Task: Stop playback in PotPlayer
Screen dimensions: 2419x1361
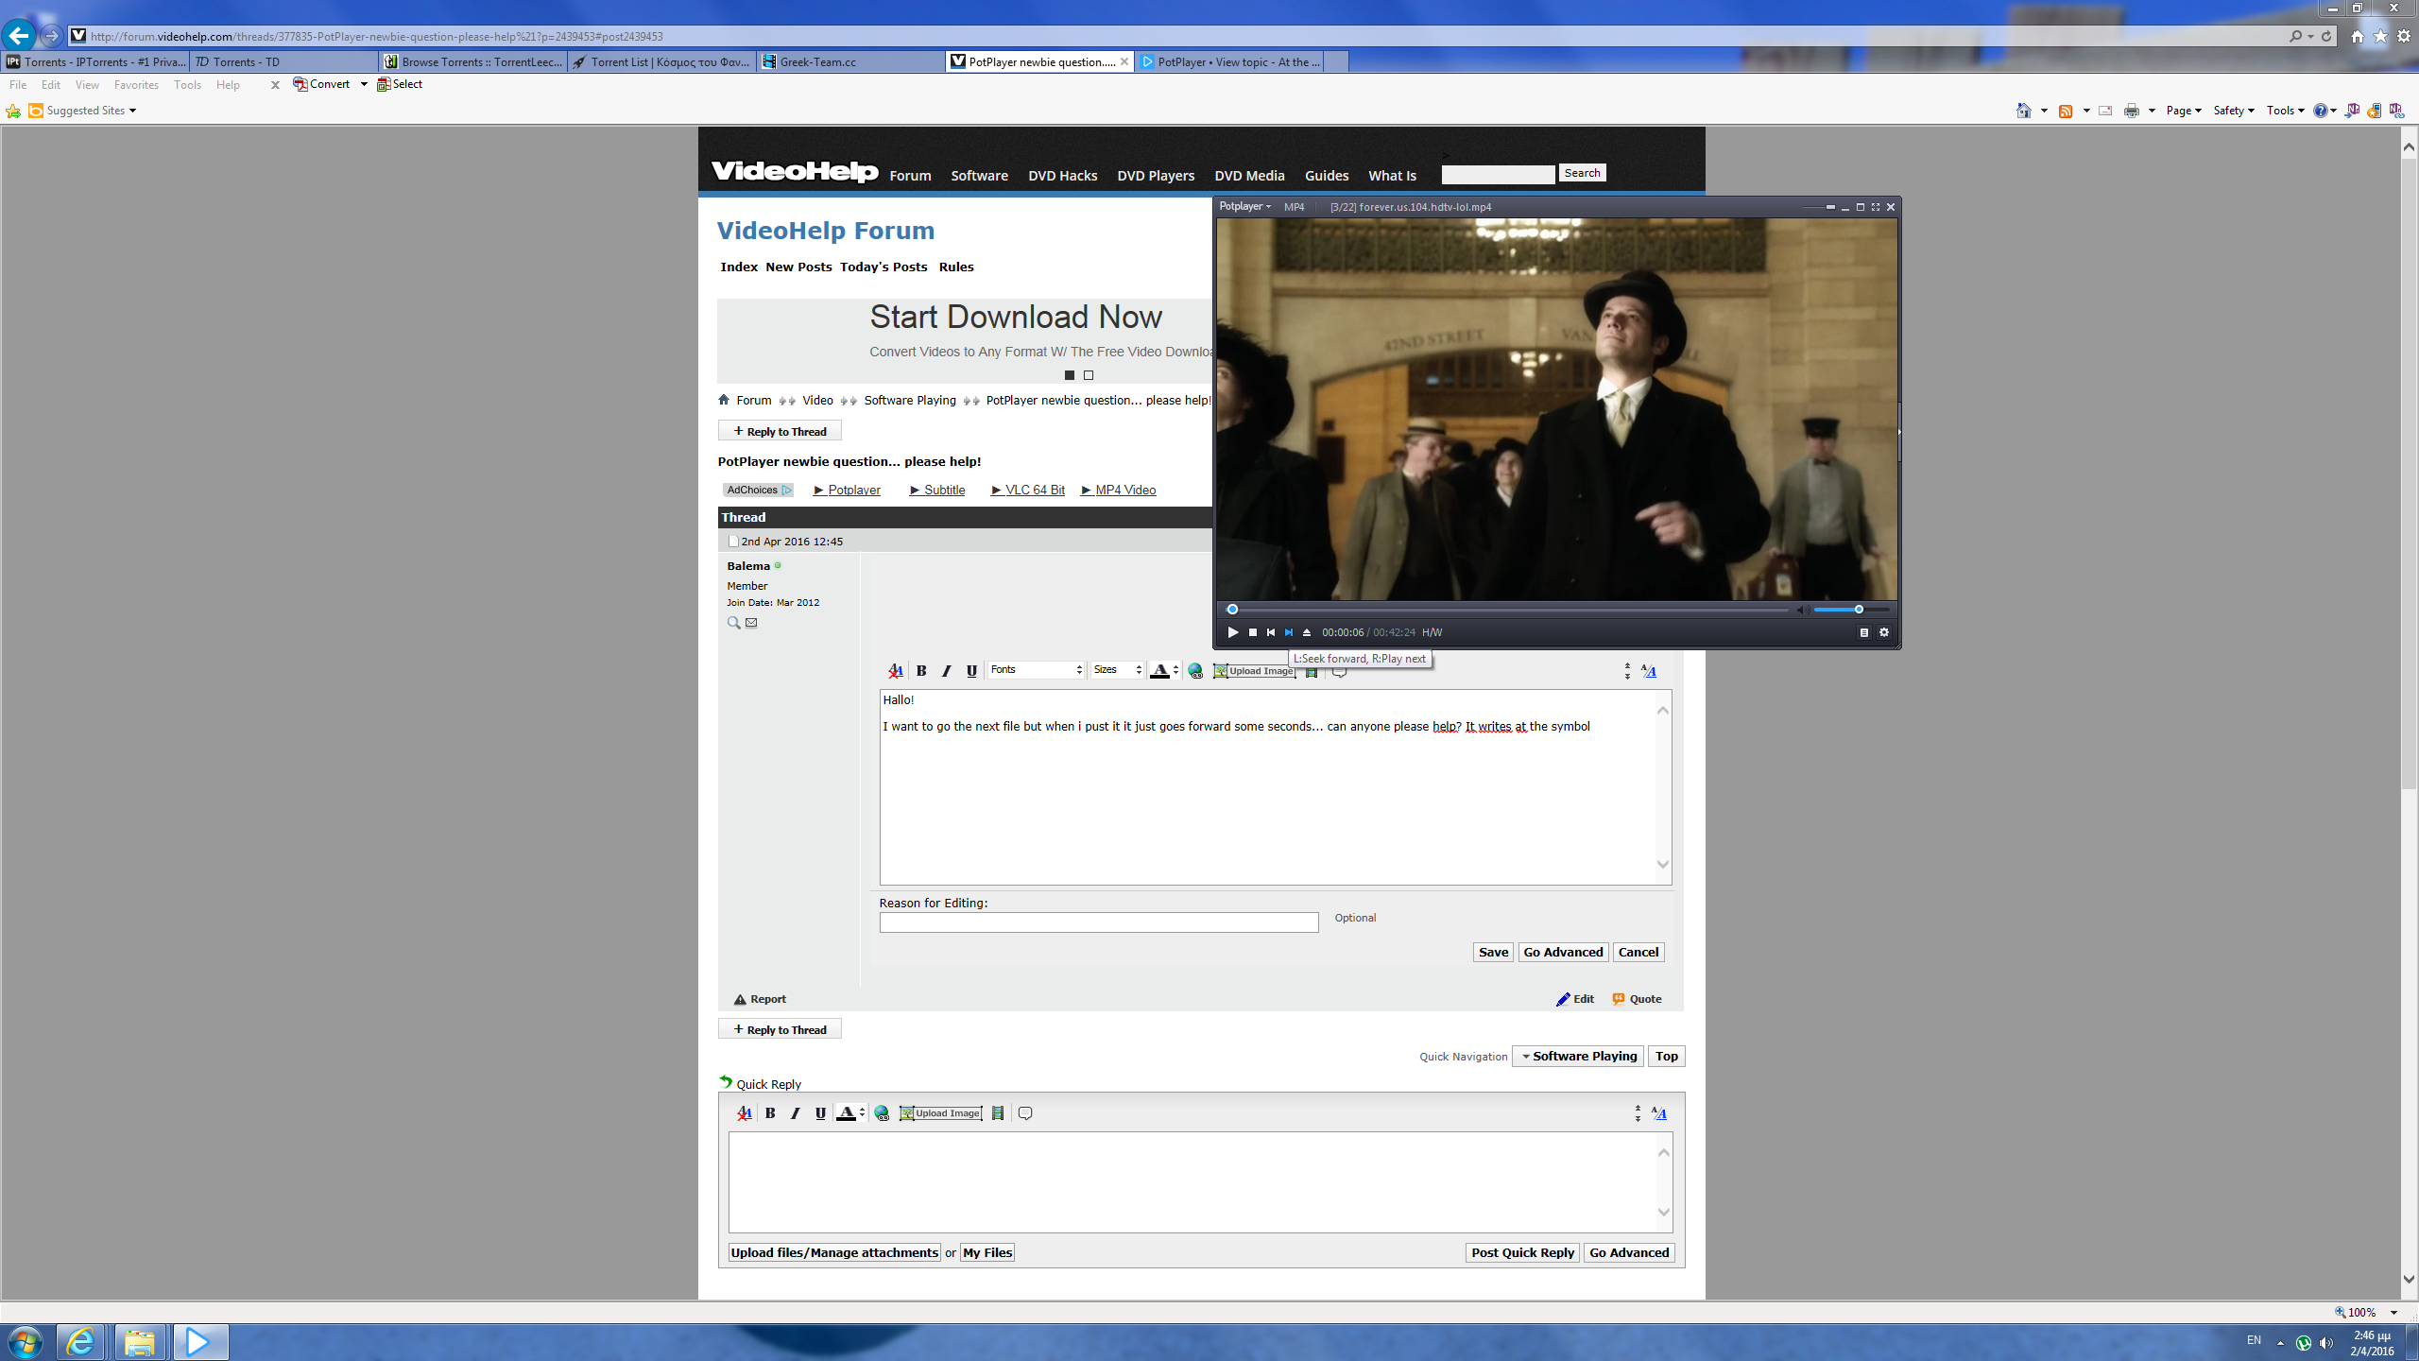Action: click(1252, 632)
